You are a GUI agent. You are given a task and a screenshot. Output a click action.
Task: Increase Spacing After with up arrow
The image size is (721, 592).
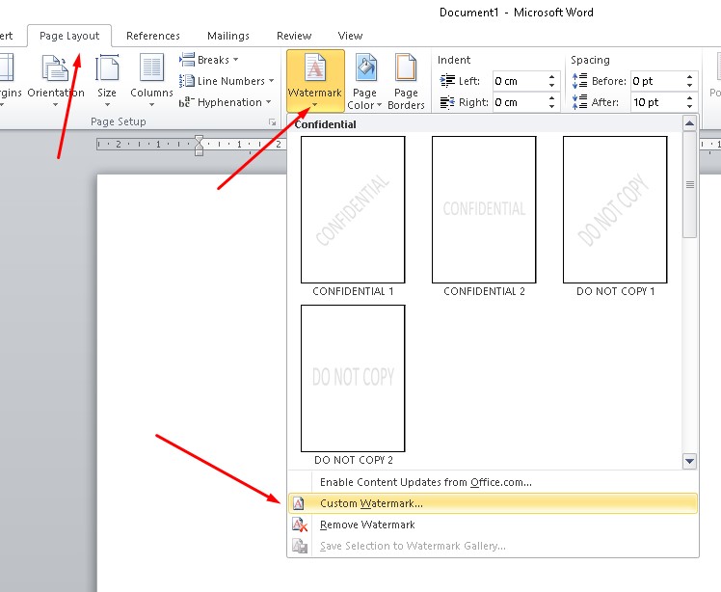pyautogui.click(x=690, y=98)
